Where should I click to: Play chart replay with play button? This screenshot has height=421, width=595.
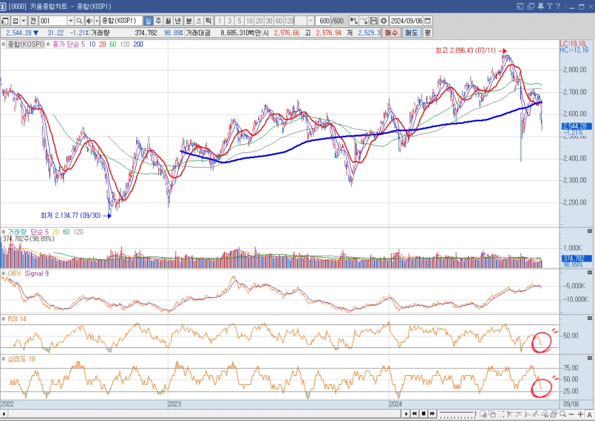click(406, 414)
